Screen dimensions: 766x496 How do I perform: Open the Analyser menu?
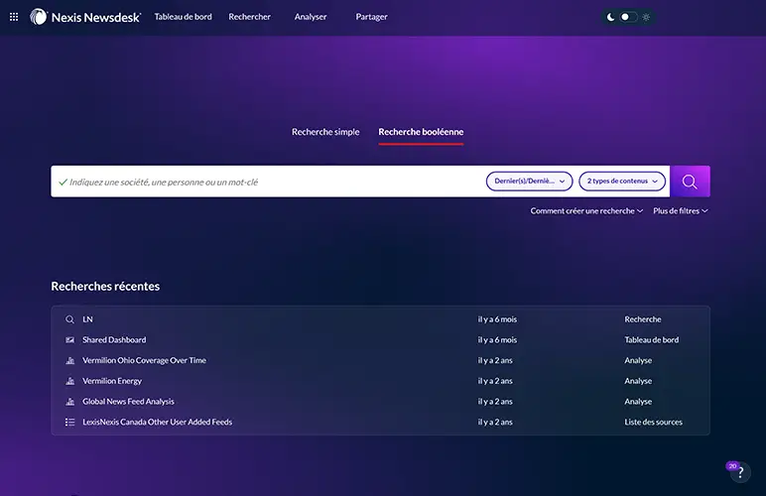[311, 17]
